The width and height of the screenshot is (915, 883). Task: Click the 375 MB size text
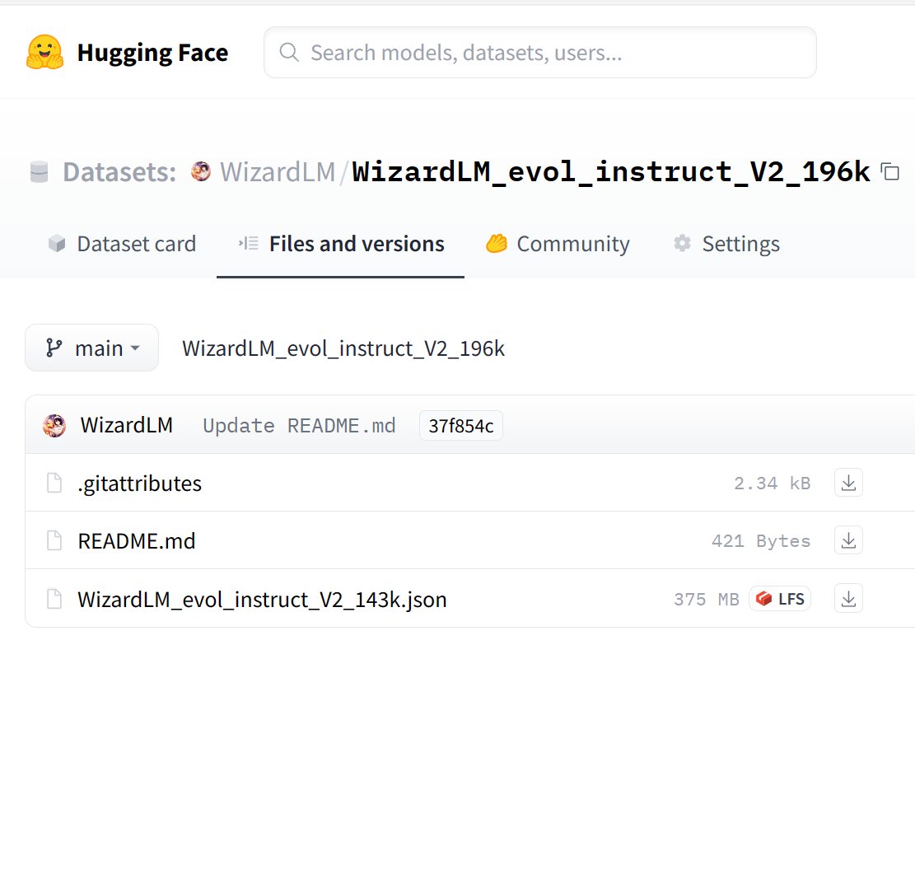(706, 600)
